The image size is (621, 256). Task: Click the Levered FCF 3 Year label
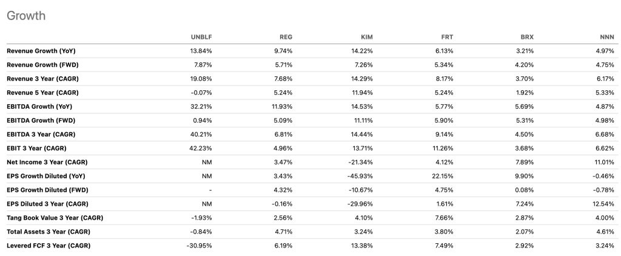(49, 245)
